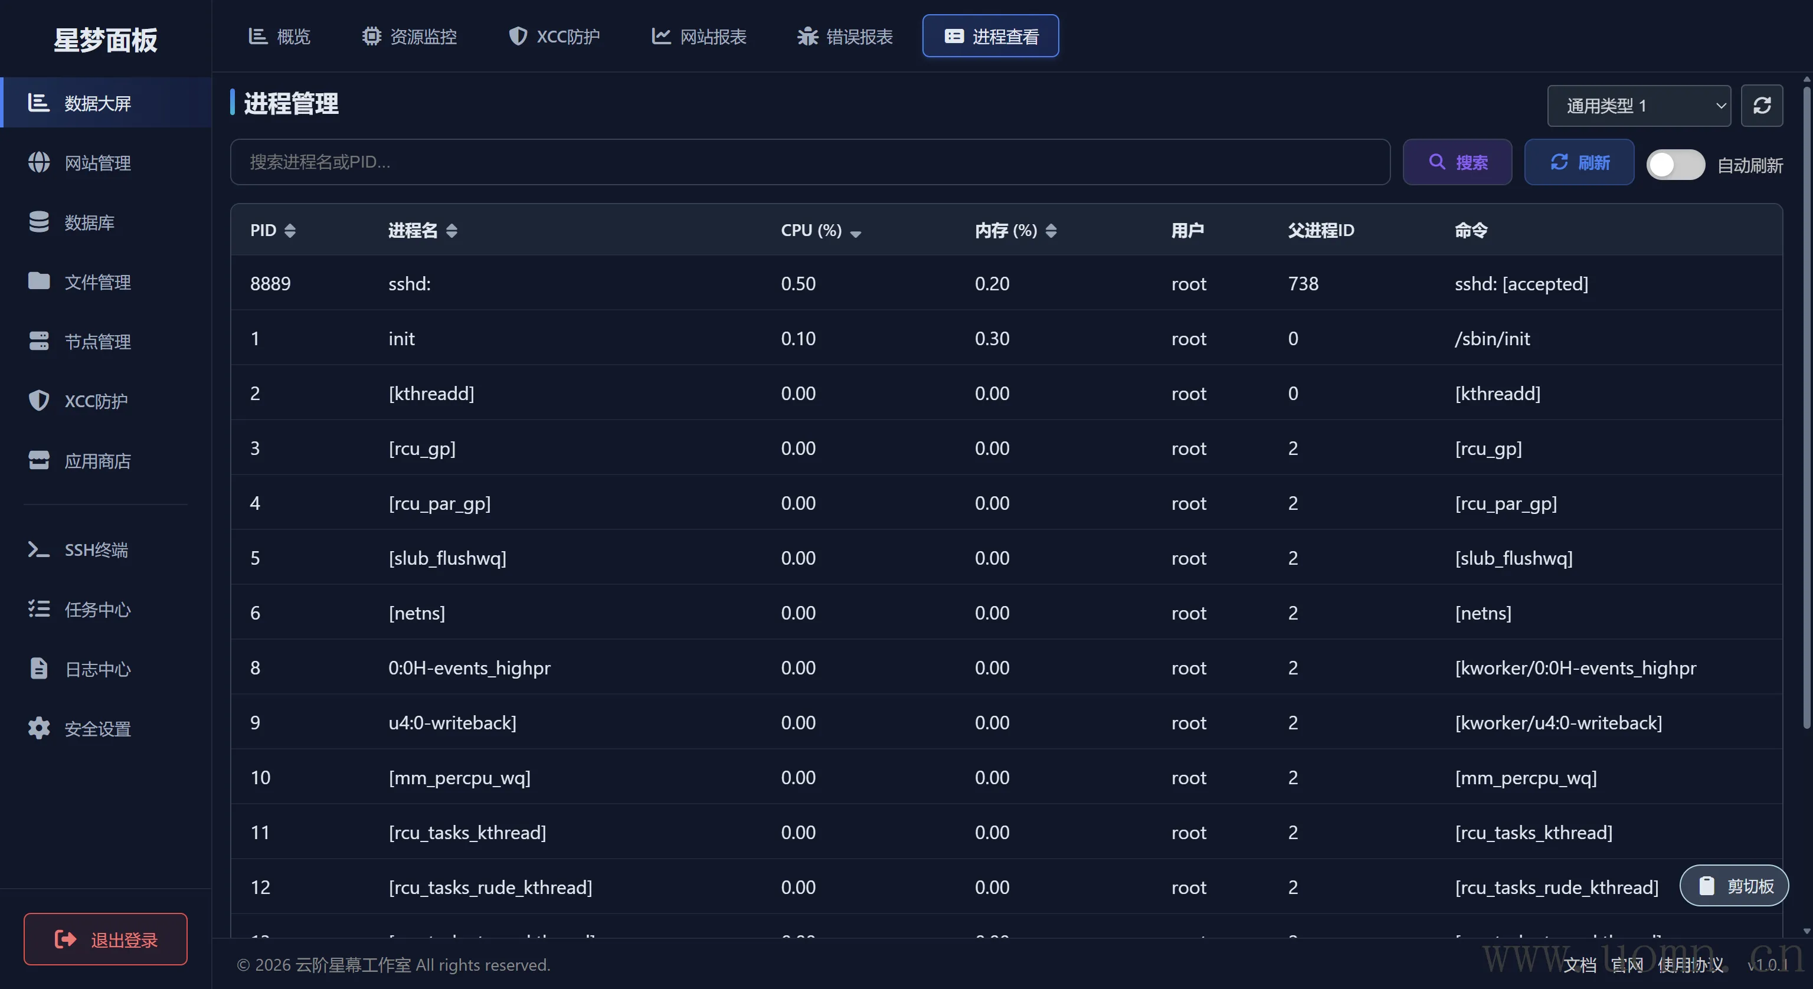The width and height of the screenshot is (1813, 989).
Task: Sort by CPU (%) column arrow
Action: pyautogui.click(x=856, y=233)
